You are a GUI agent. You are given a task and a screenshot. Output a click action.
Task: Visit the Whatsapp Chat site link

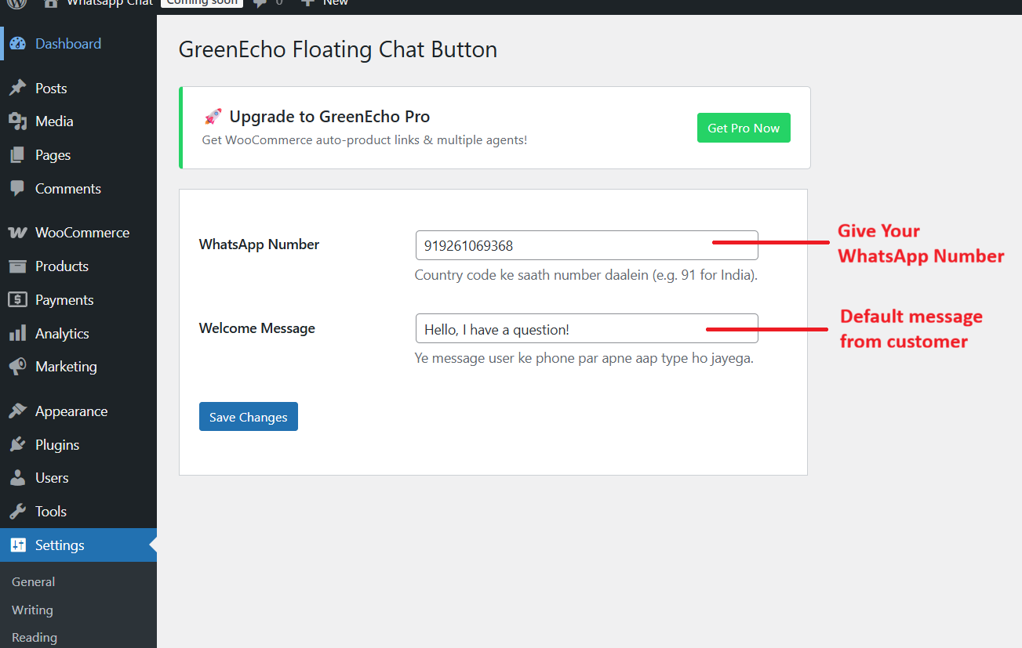(x=98, y=3)
